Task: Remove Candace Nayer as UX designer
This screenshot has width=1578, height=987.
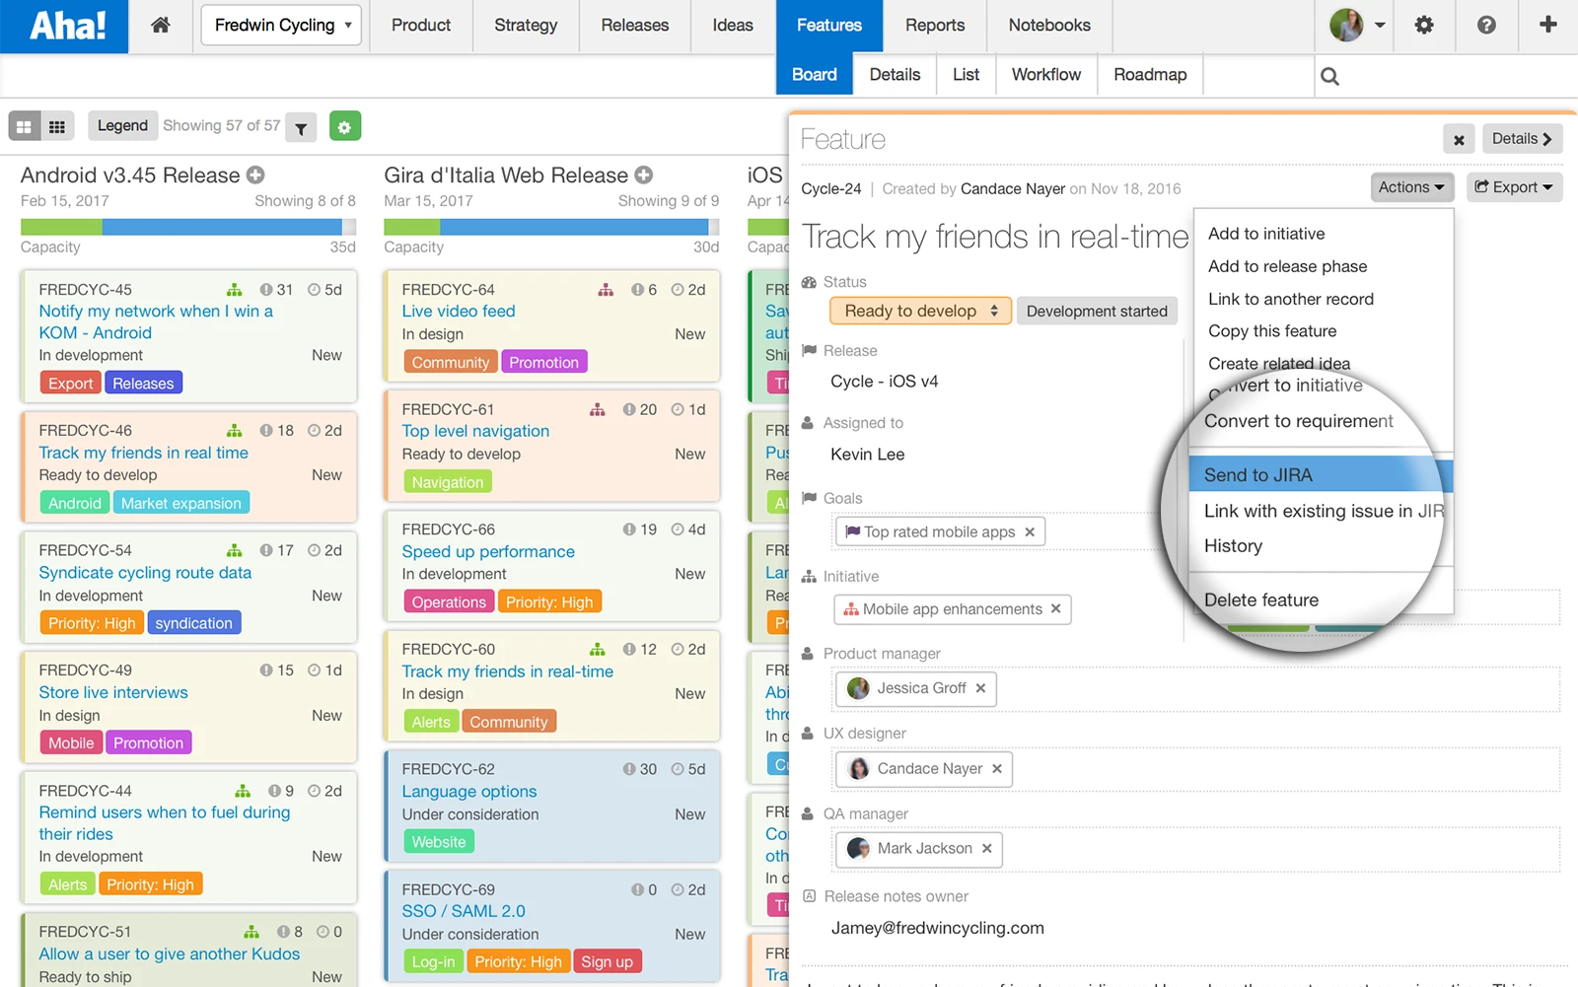Action: coord(997,769)
